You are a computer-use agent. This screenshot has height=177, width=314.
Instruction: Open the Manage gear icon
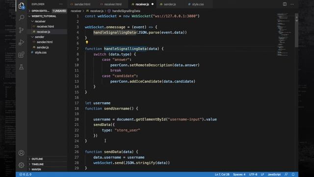tap(21, 165)
